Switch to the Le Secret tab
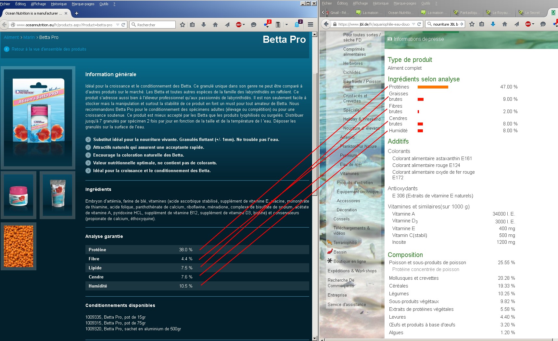The image size is (558, 341). pos(531,13)
